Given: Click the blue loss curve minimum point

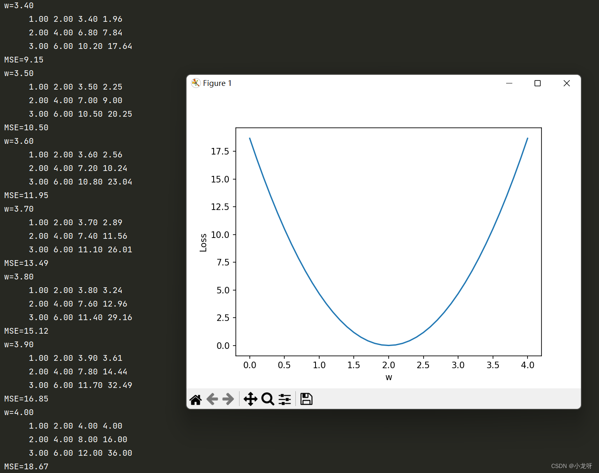Looking at the screenshot, I should (x=389, y=345).
